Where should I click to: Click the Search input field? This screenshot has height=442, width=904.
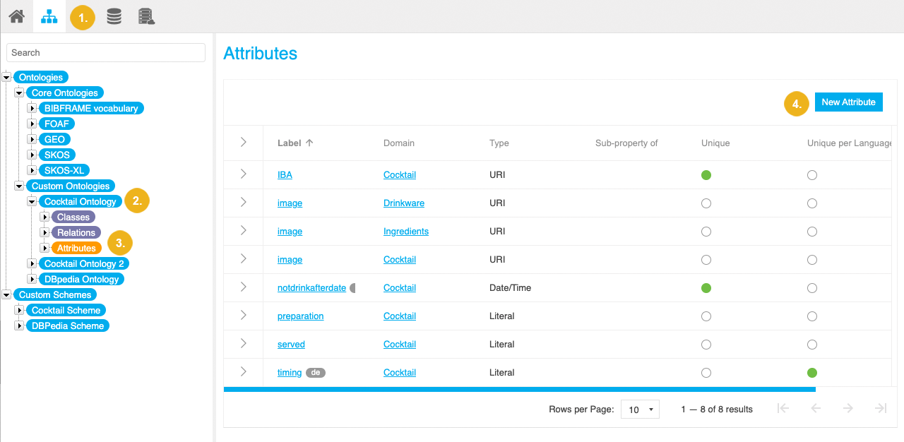(106, 53)
